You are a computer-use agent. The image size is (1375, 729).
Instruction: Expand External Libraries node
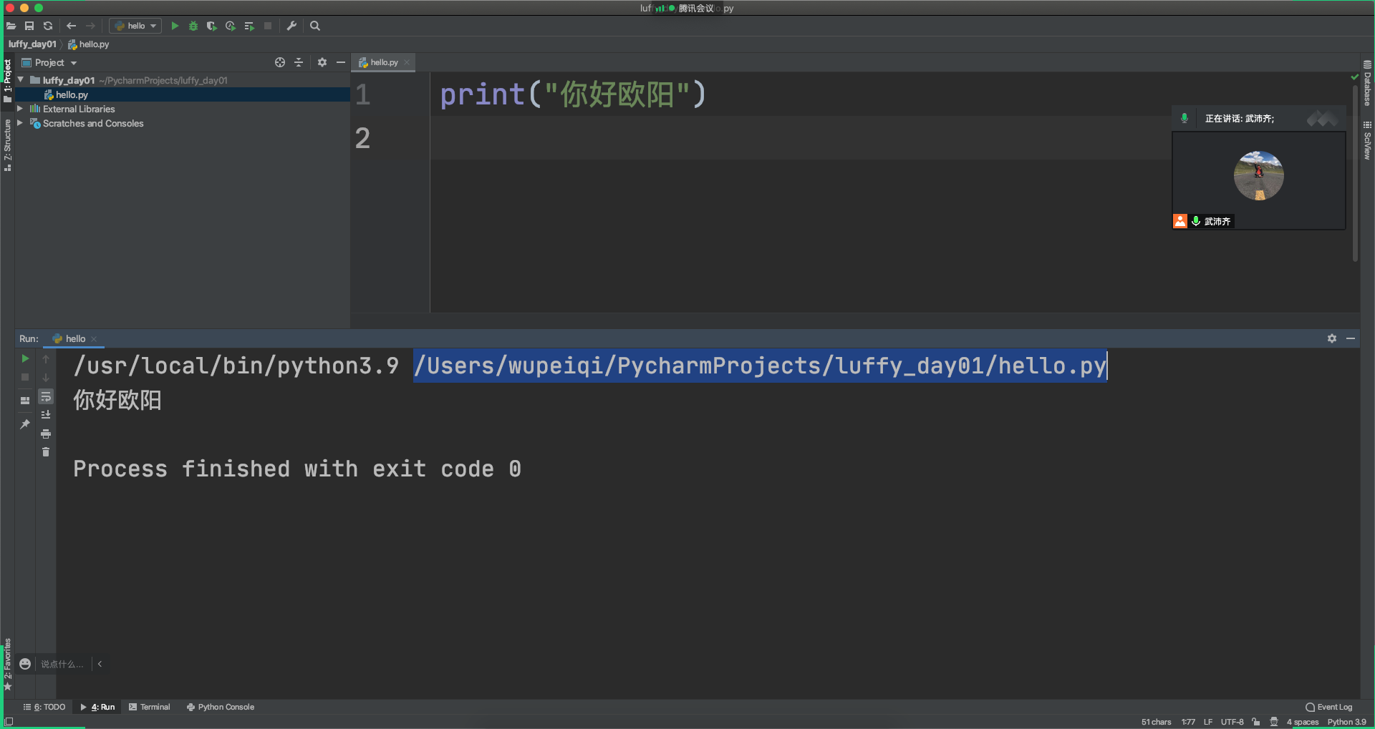tap(20, 109)
